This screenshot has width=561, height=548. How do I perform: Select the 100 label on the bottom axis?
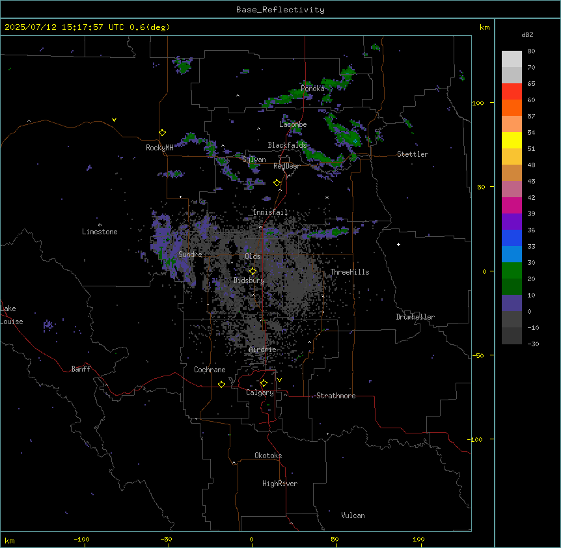pyautogui.click(x=418, y=539)
